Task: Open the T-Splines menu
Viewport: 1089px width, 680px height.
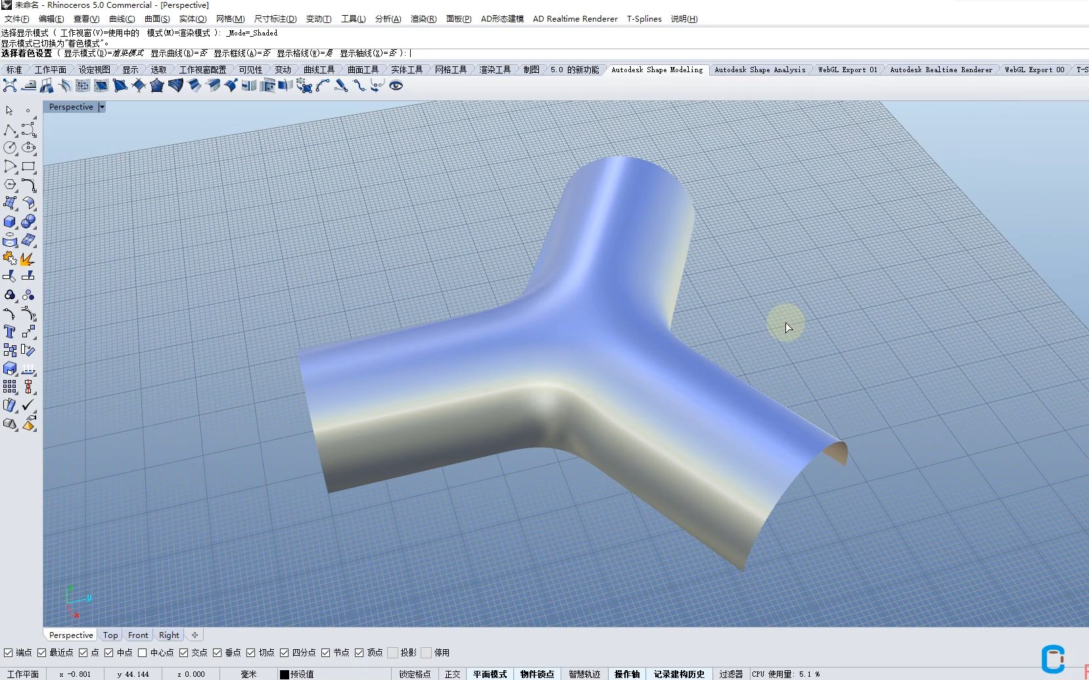Action: pos(644,18)
